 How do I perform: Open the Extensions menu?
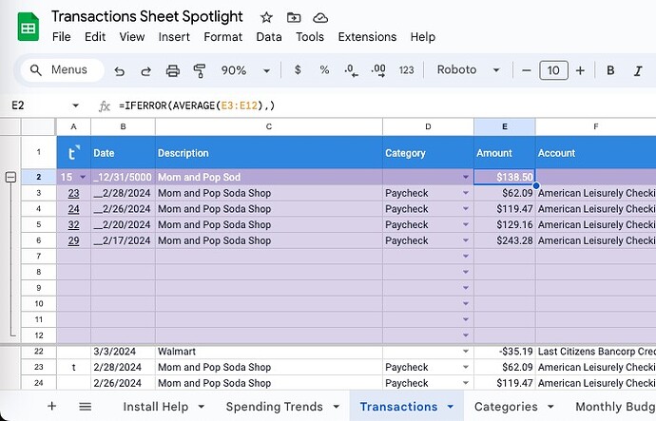tap(367, 37)
